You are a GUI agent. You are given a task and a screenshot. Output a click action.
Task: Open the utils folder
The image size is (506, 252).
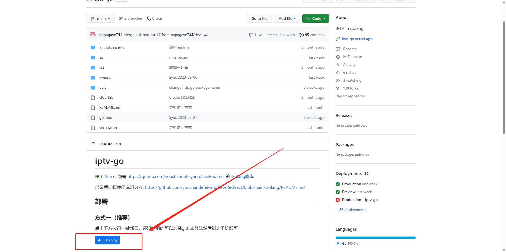pos(103,87)
